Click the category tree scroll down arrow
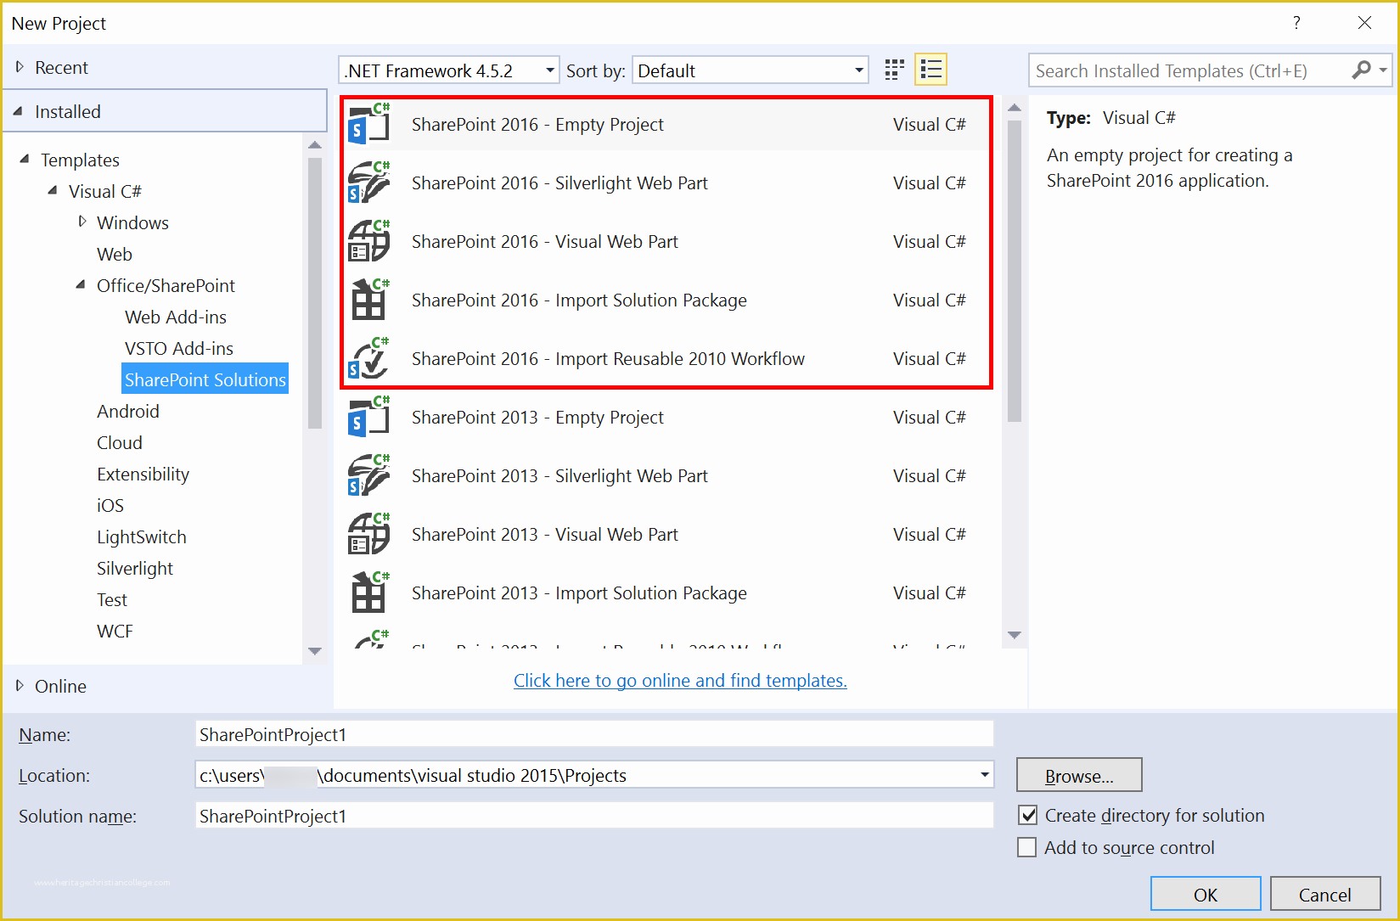The width and height of the screenshot is (1400, 921). click(x=315, y=651)
